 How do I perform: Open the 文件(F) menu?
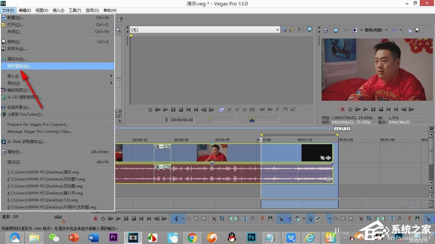8,10
